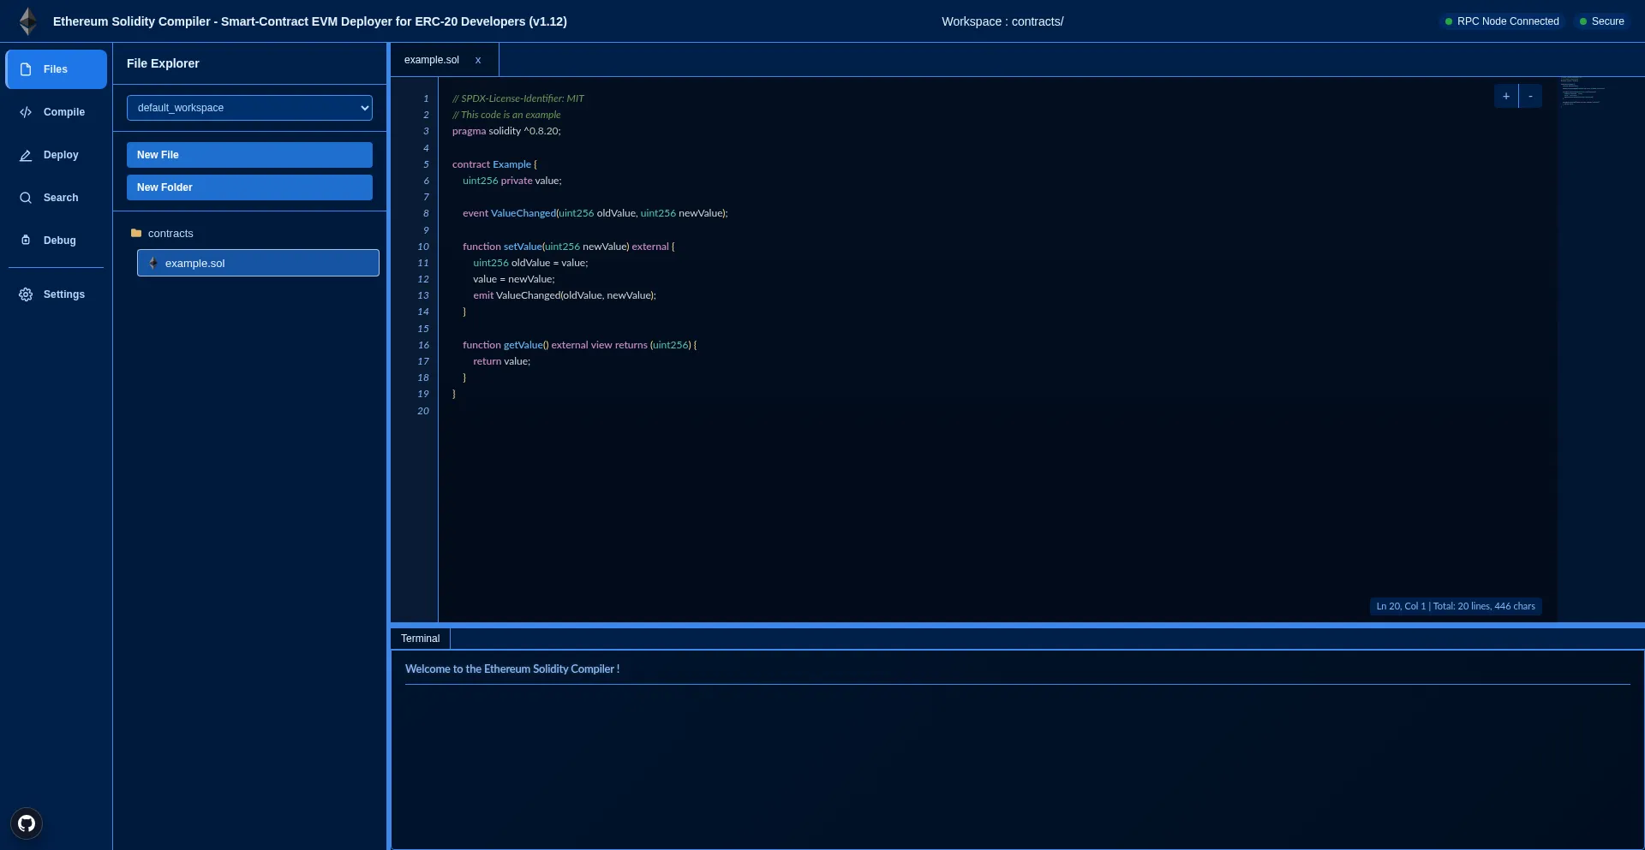Click the Secure badge label
Screen dimensions: 1645x850
(x=1607, y=21)
